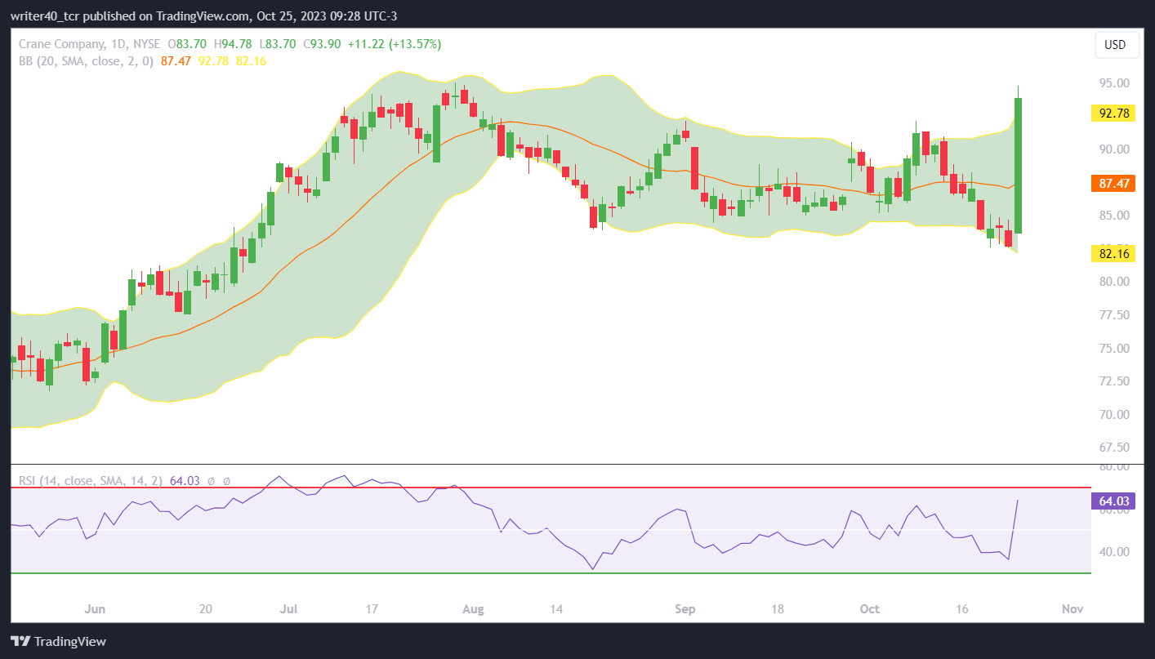Click the H94.78 high value in the legend
The height and width of the screenshot is (659, 1155).
point(231,44)
